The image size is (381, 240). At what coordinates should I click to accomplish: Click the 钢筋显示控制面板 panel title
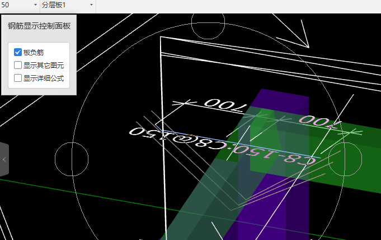click(x=39, y=26)
